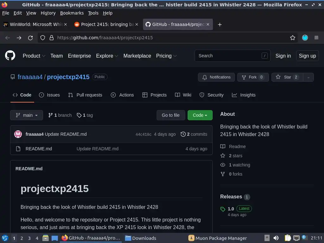
Task: Close the WinWorld tab
Action: pos(65,24)
